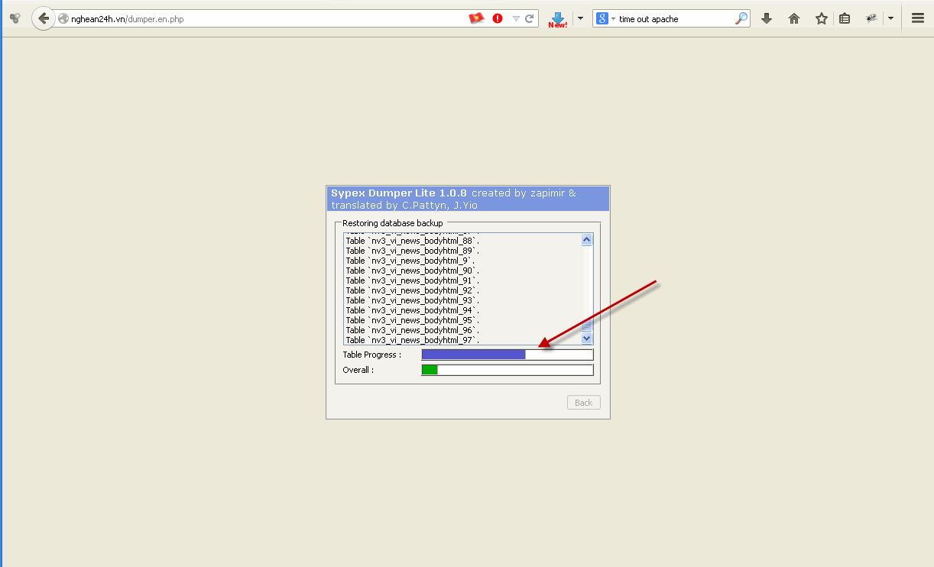Viewport: 934px width, 567px height.
Task: Select log line nv3_vi_news_bodyhtml_92
Action: 413,290
